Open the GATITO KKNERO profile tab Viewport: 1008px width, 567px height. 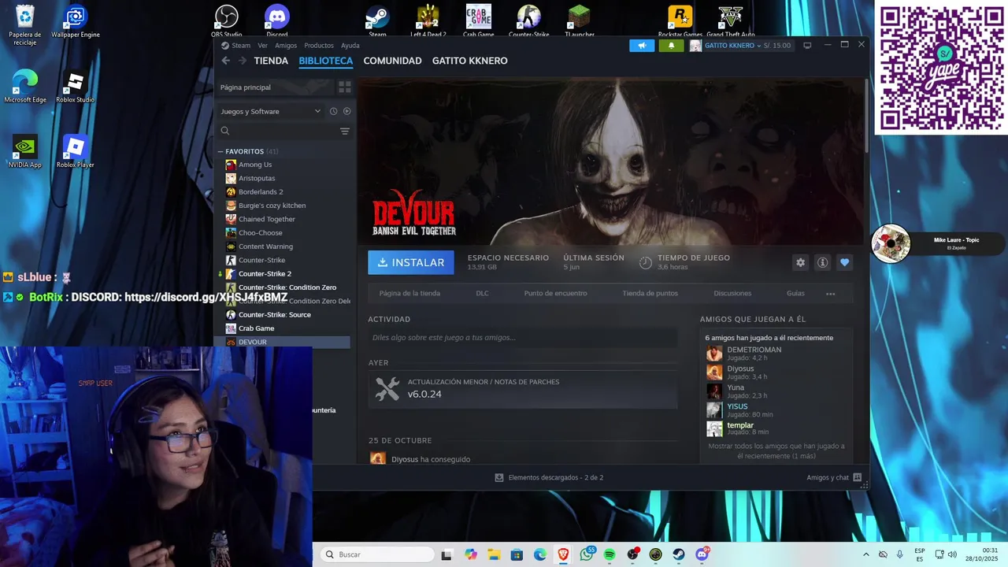tap(470, 61)
